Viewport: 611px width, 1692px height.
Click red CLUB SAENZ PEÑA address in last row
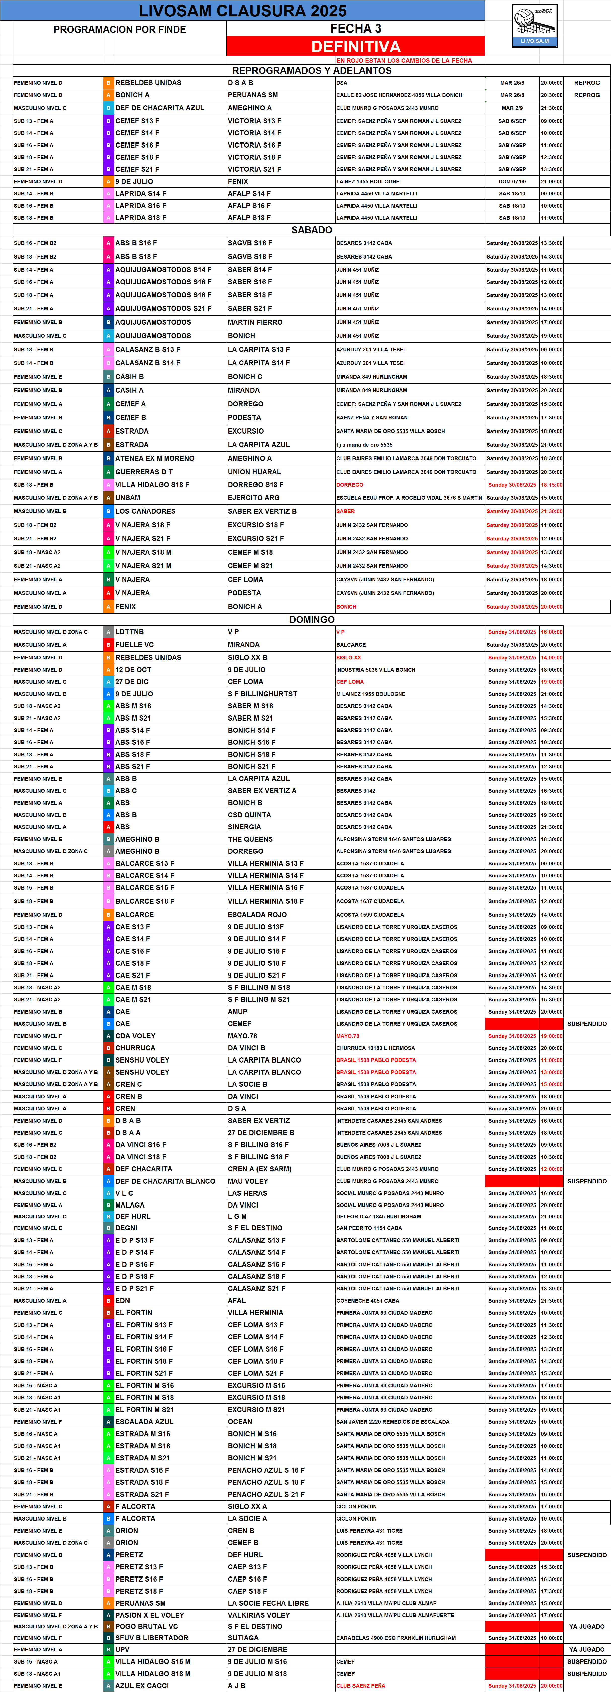pyautogui.click(x=361, y=1685)
